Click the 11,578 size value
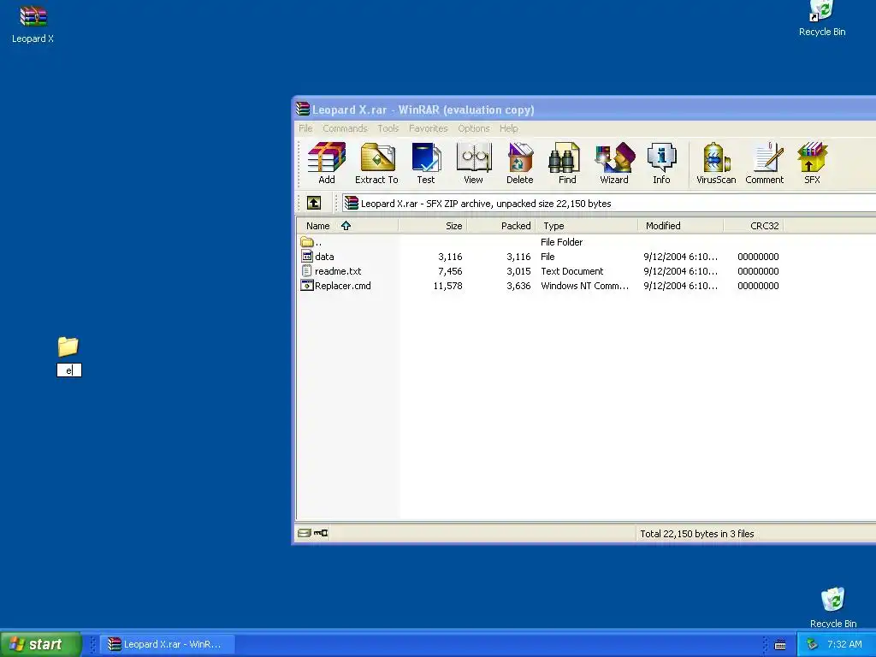 pyautogui.click(x=448, y=286)
